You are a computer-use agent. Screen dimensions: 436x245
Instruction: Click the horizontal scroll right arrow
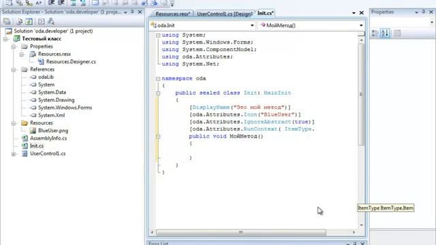354,232
